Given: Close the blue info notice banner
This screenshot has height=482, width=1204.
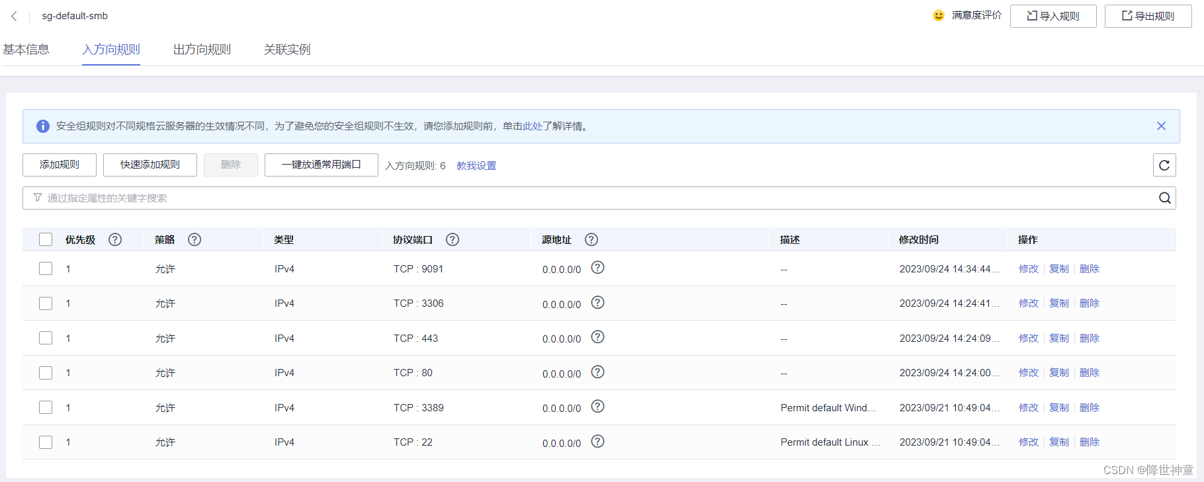Looking at the screenshot, I should tap(1161, 126).
